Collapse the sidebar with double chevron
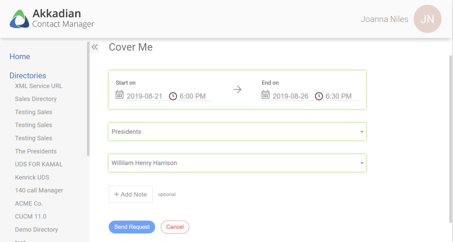Image resolution: width=453 pixels, height=242 pixels. (x=95, y=47)
